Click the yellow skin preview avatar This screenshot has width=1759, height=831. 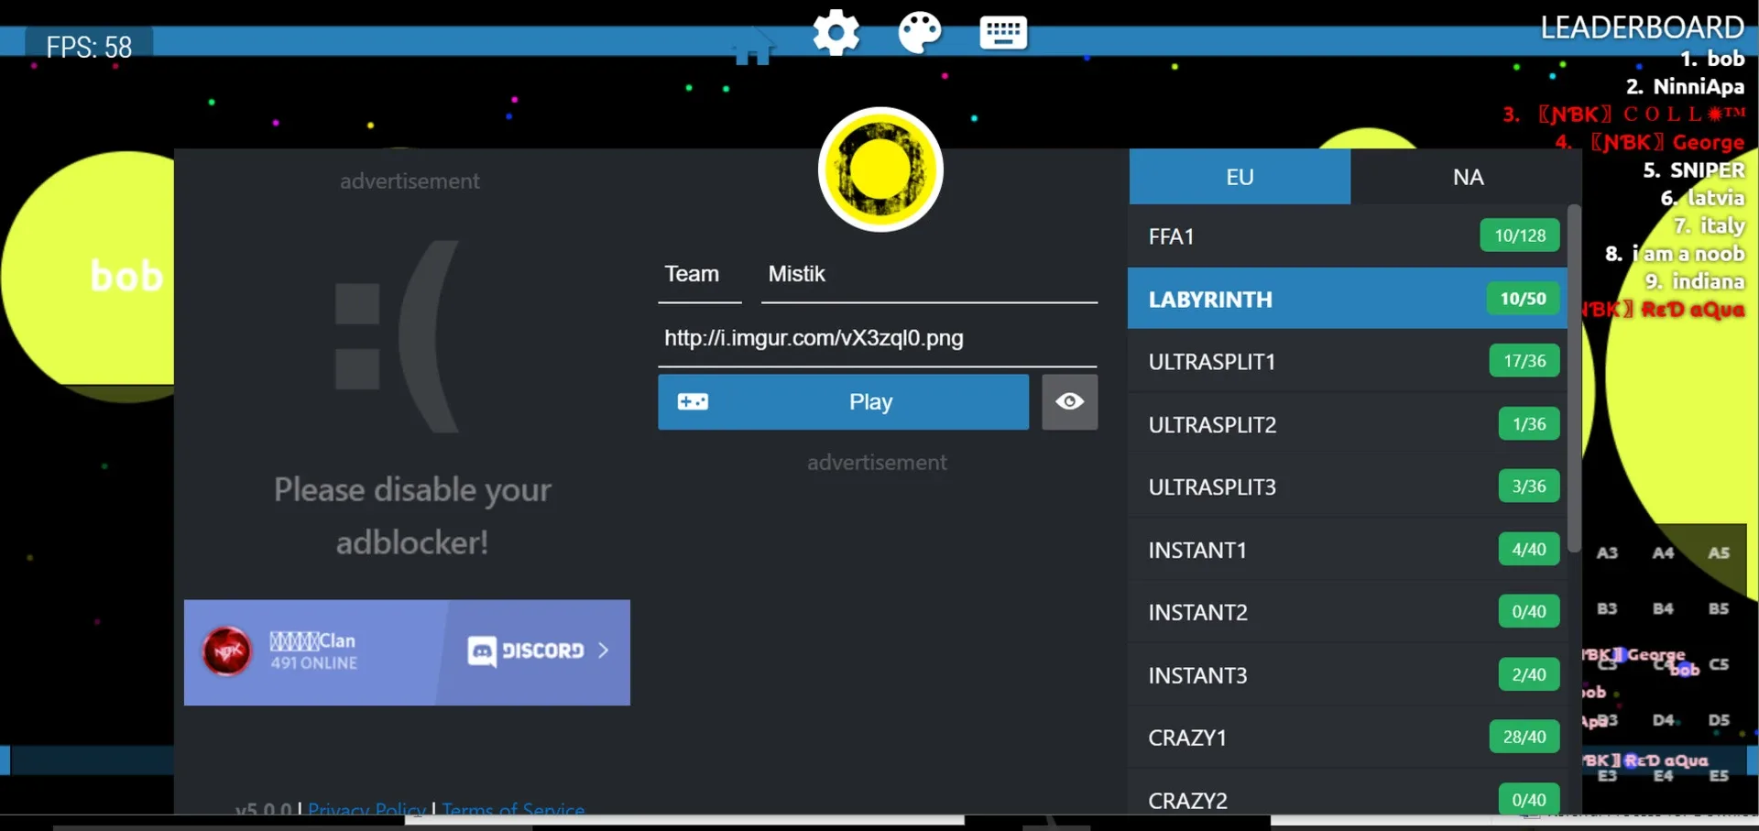pos(880,169)
